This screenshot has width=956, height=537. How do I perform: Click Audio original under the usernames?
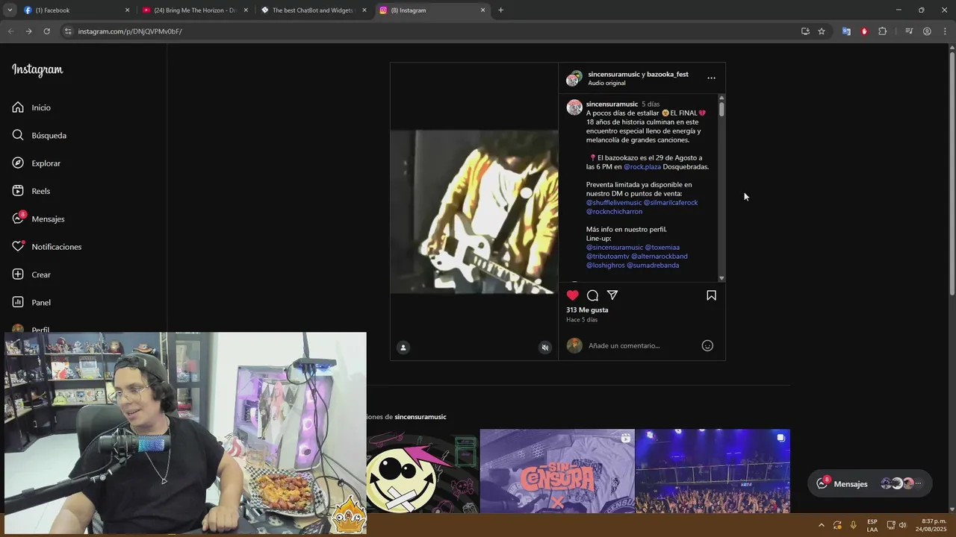click(x=606, y=83)
